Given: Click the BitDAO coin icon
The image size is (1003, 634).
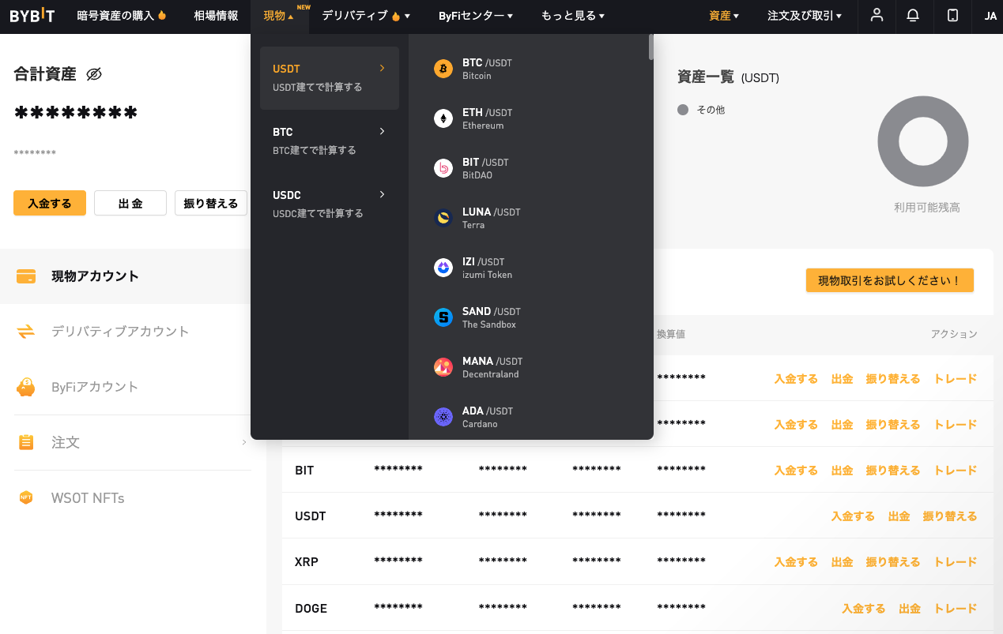Looking at the screenshot, I should point(443,168).
